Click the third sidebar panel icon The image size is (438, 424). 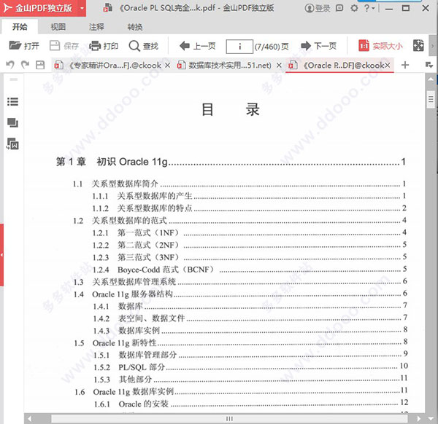pyautogui.click(x=12, y=144)
